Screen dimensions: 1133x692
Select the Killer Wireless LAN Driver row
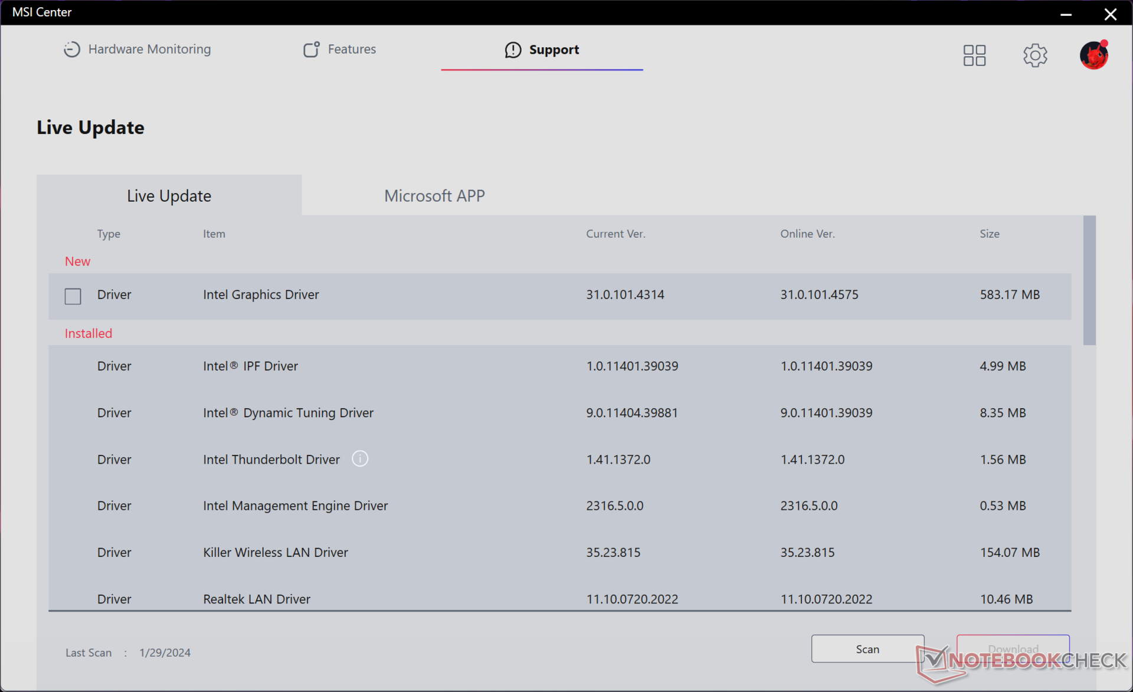(559, 553)
